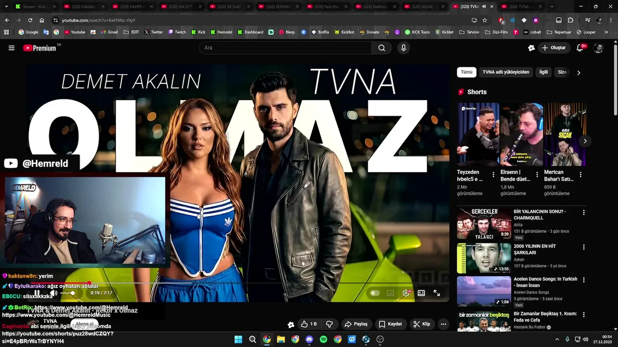Open Spotify from the taskbar
Image resolution: width=618 pixels, height=347 pixels.
323,339
